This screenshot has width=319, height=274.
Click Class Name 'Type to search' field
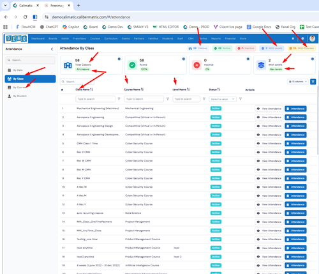[95, 99]
